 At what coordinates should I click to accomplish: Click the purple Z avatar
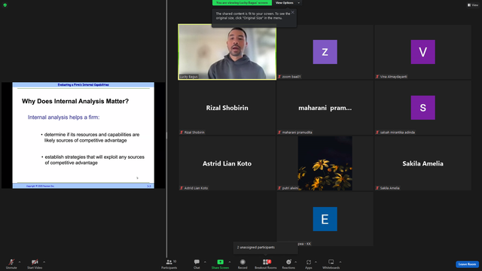[x=325, y=52]
